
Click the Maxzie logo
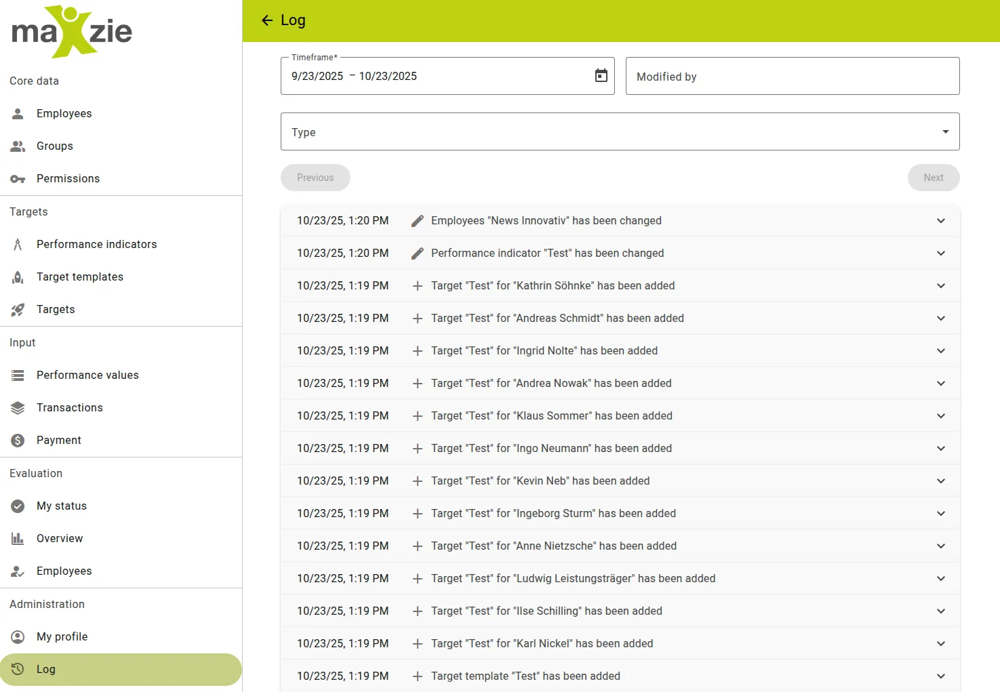tap(71, 31)
